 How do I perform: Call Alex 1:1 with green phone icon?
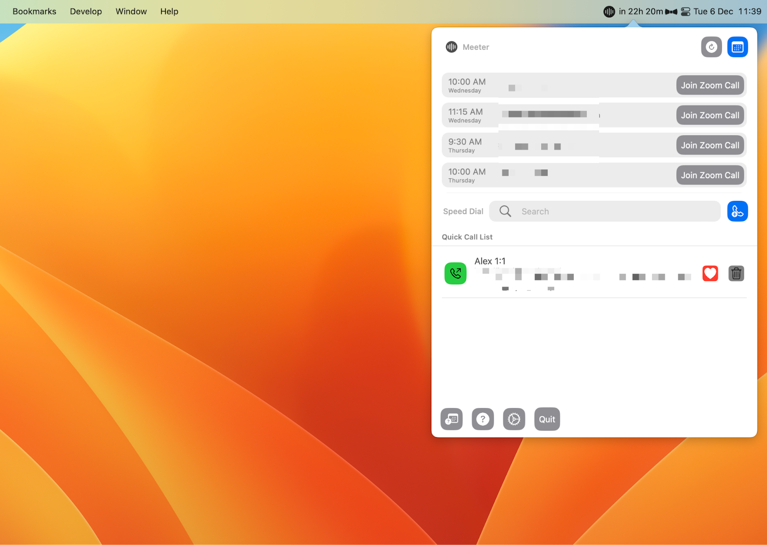click(x=455, y=274)
